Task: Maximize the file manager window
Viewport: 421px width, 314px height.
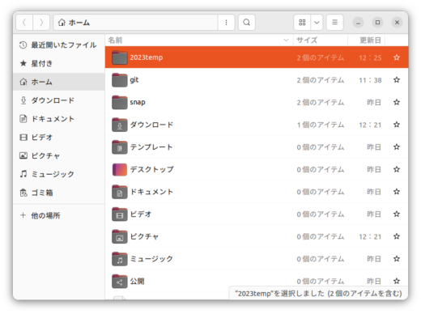Action: tap(377, 23)
